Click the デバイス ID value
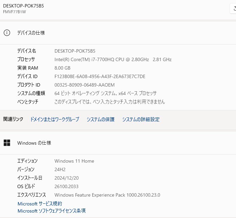 coord(100,76)
